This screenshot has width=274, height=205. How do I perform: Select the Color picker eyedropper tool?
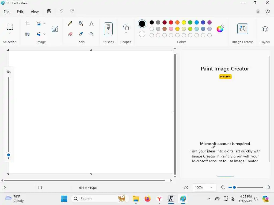81,34
